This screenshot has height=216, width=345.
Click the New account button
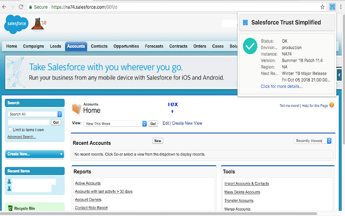pos(157,140)
